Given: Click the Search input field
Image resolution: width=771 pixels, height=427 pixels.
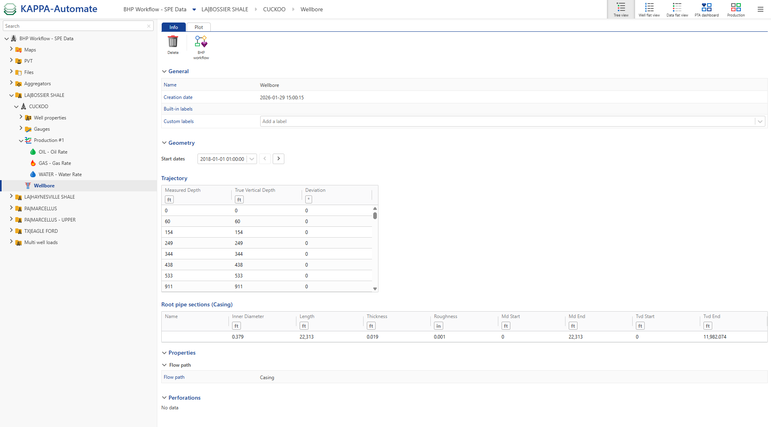Looking at the screenshot, I should click(x=75, y=26).
